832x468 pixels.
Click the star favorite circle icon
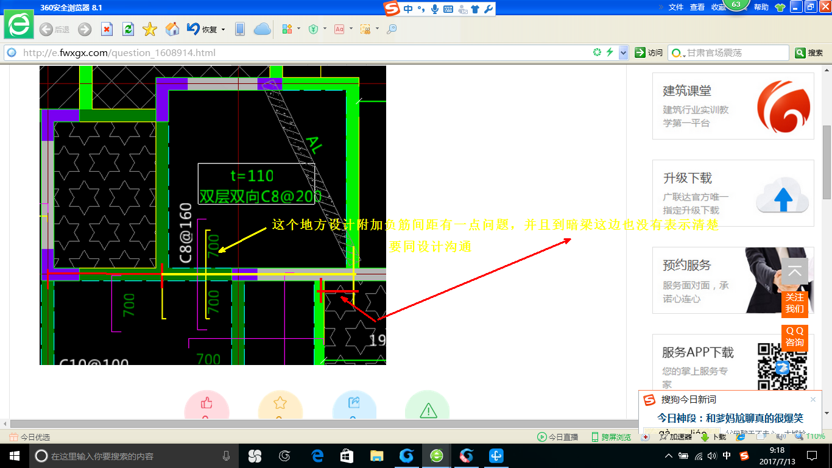(x=280, y=405)
